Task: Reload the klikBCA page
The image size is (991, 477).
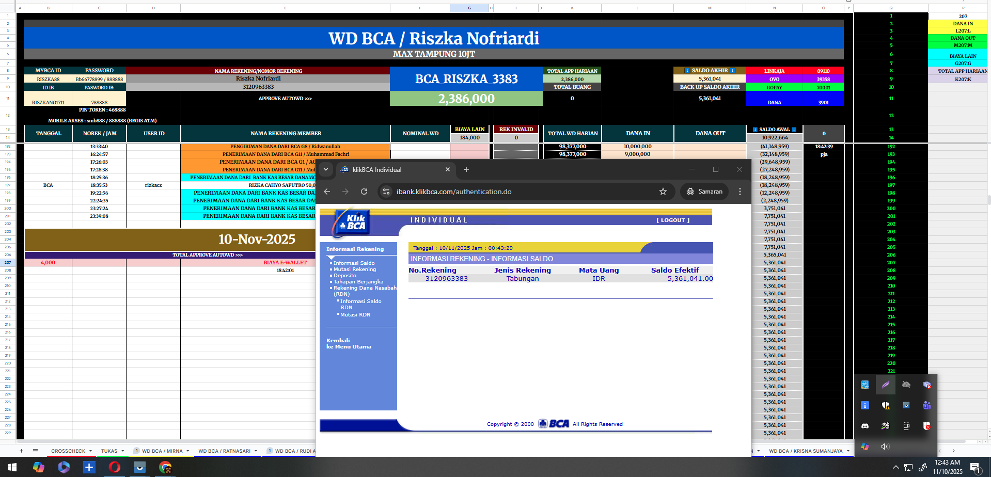Action: [x=364, y=192]
